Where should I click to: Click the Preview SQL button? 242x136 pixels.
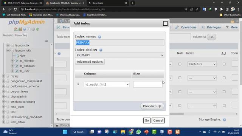pyautogui.click(x=152, y=106)
